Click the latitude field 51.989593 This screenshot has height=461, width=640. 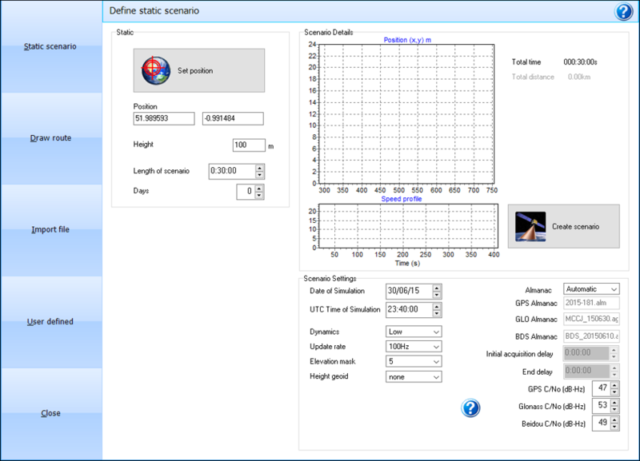click(164, 118)
